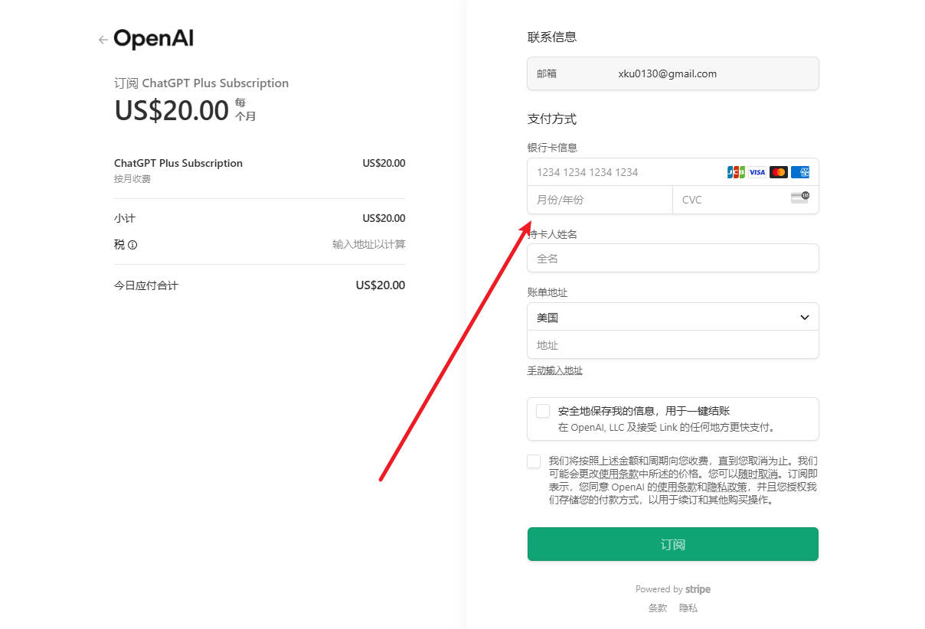This screenshot has width=925, height=629.
Task: Click the CVC card hint icon
Action: tap(800, 197)
